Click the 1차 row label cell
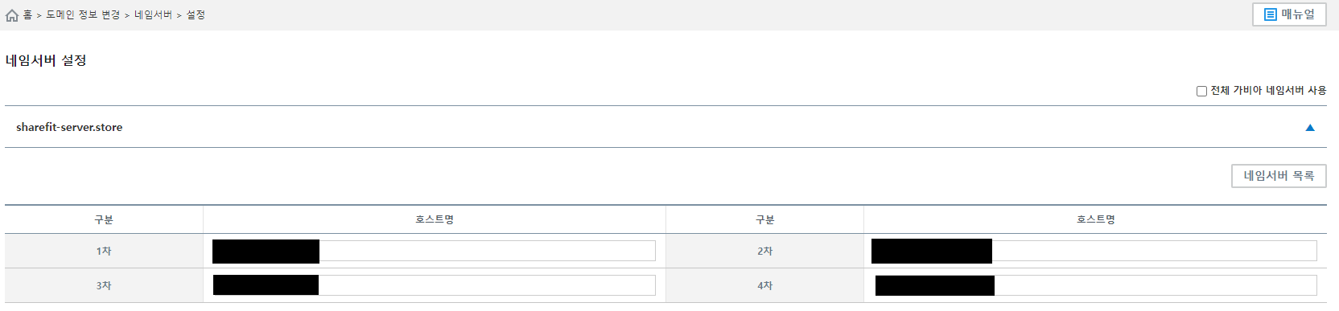The height and width of the screenshot is (311, 1339). [x=104, y=251]
